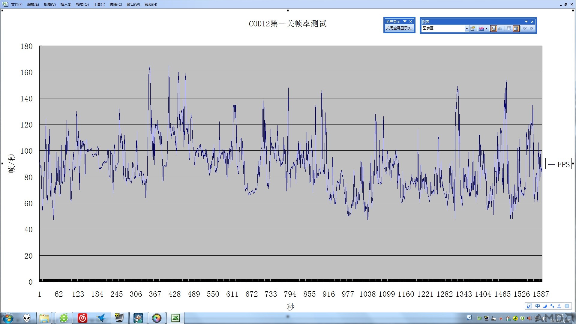Open the blue bird taskbar icon
The height and width of the screenshot is (324, 576).
[101, 318]
